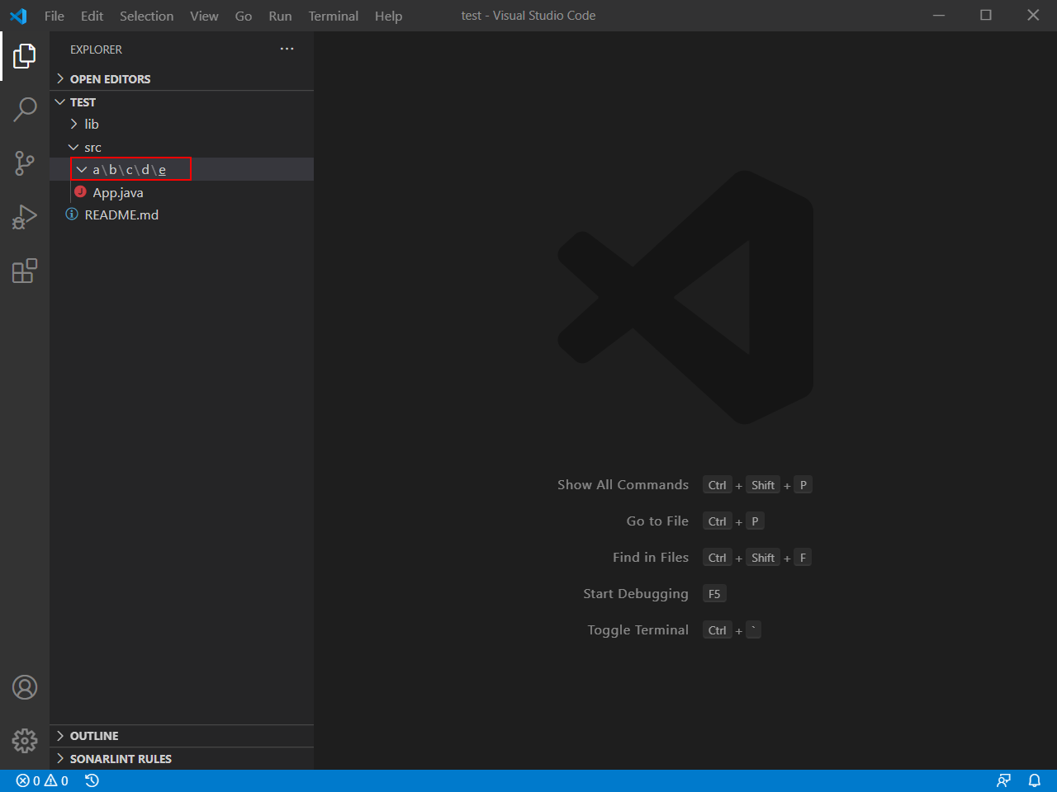Select folder segment 'c' in compact path
This screenshot has height=792, width=1057.
click(129, 170)
